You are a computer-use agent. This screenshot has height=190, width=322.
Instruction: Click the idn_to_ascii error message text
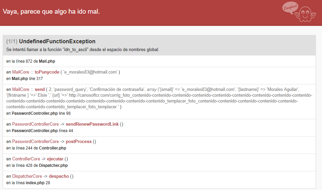pos(83,50)
